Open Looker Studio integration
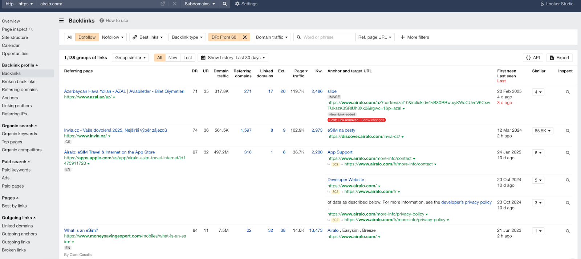 (557, 4)
